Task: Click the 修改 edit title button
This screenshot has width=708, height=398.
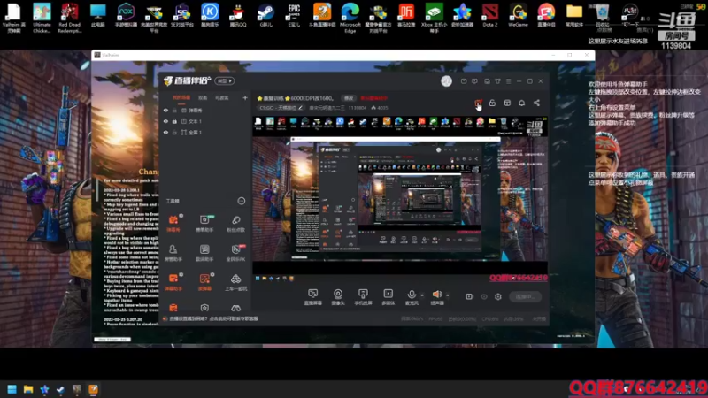Action: pyautogui.click(x=349, y=98)
